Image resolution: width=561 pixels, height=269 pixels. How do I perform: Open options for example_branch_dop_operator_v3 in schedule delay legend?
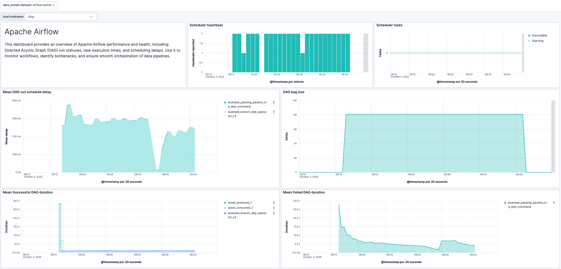coord(274,112)
